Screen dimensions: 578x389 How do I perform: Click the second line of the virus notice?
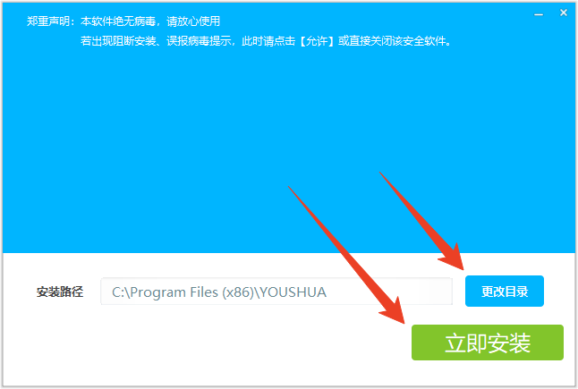[266, 41]
